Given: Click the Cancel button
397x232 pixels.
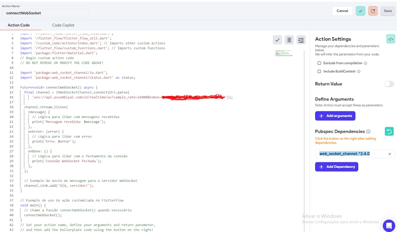Looking at the screenshot, I should coord(342,11).
